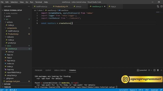The height and width of the screenshot is (91, 163).
Task: Add a new terminal with plus icon
Action: tap(149, 70)
